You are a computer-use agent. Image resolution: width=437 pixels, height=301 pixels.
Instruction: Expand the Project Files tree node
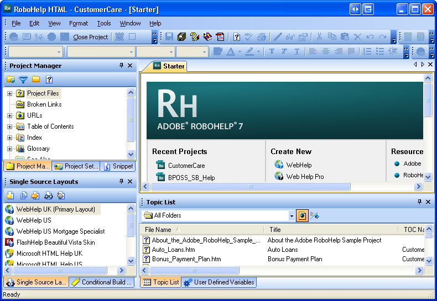pos(10,93)
